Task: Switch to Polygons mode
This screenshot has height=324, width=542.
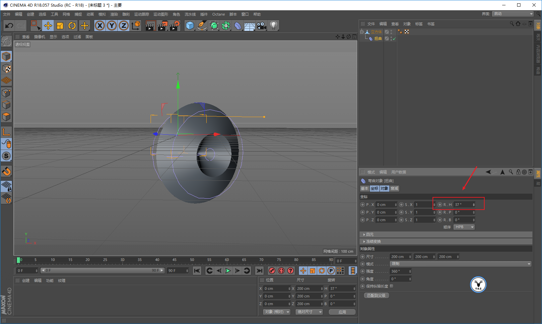Action: 6,117
